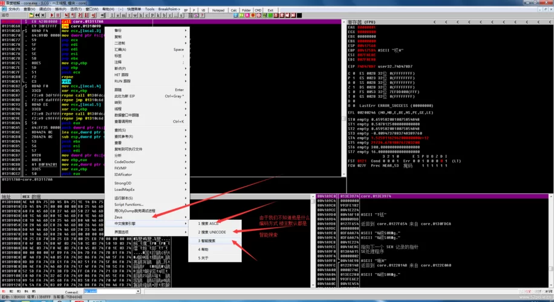Screen dimensions: 554x302
Task: Select 用OllyDump脱壳调试进程 menu entry
Action: [x=148, y=211]
